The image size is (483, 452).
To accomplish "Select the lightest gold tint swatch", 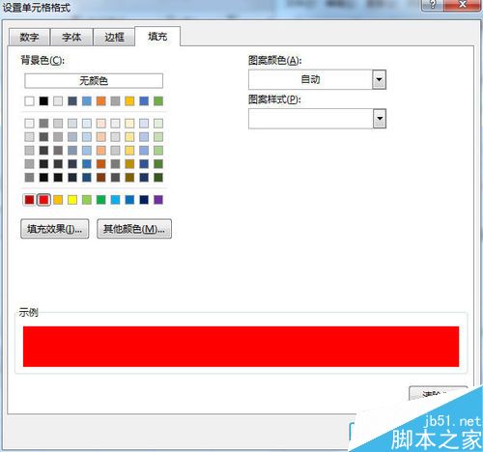I will (x=129, y=124).
